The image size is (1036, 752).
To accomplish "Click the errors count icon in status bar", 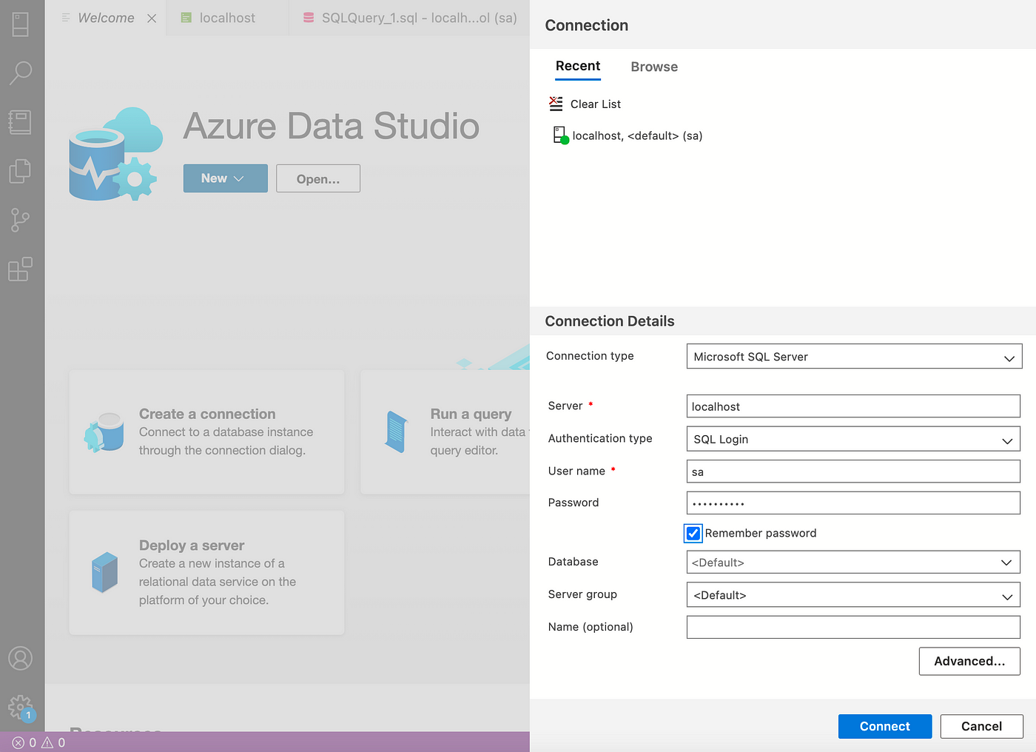I will [18, 742].
